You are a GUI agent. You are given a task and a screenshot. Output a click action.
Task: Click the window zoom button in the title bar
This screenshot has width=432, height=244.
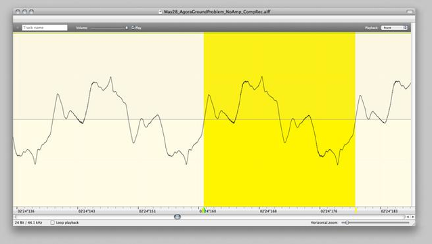[31, 12]
